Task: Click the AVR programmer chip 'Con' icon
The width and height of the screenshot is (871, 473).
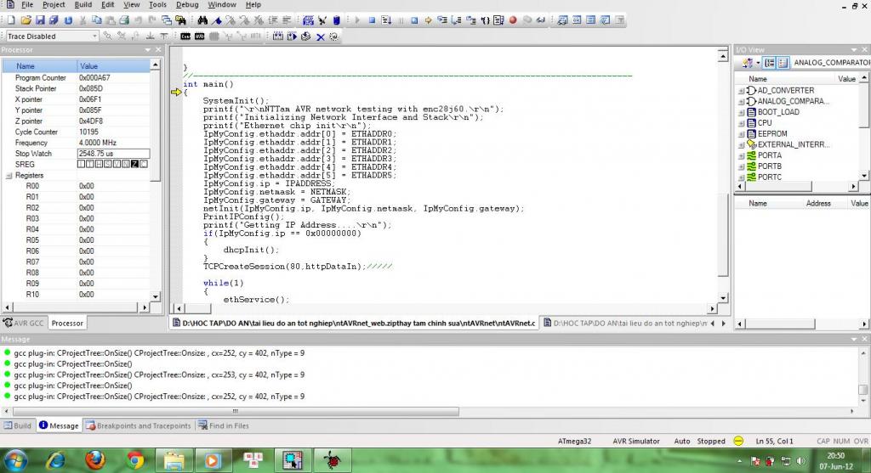Action: click(x=185, y=36)
